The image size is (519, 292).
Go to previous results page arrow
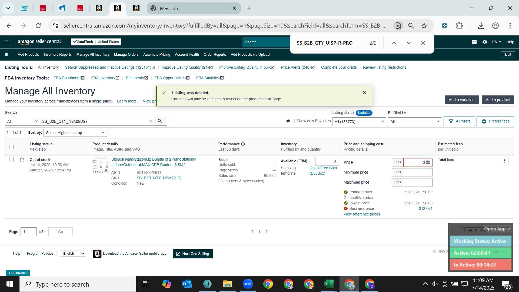(252, 231)
